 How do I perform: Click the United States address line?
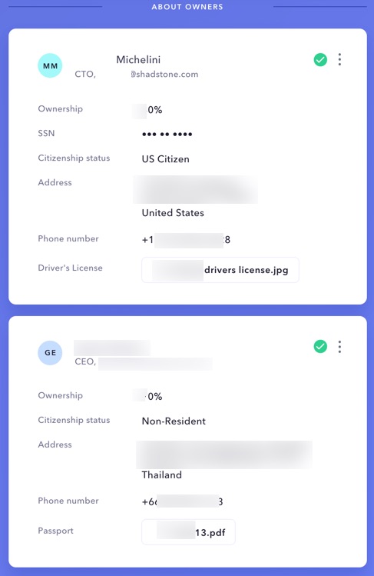click(x=173, y=213)
